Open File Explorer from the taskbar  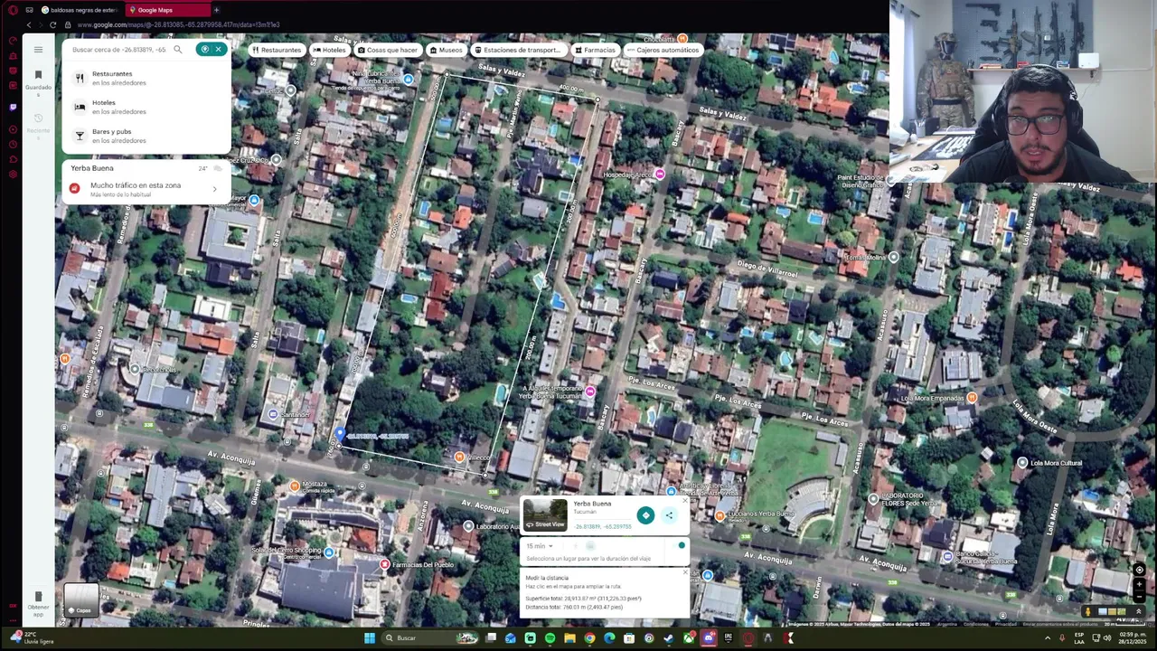[569, 638]
